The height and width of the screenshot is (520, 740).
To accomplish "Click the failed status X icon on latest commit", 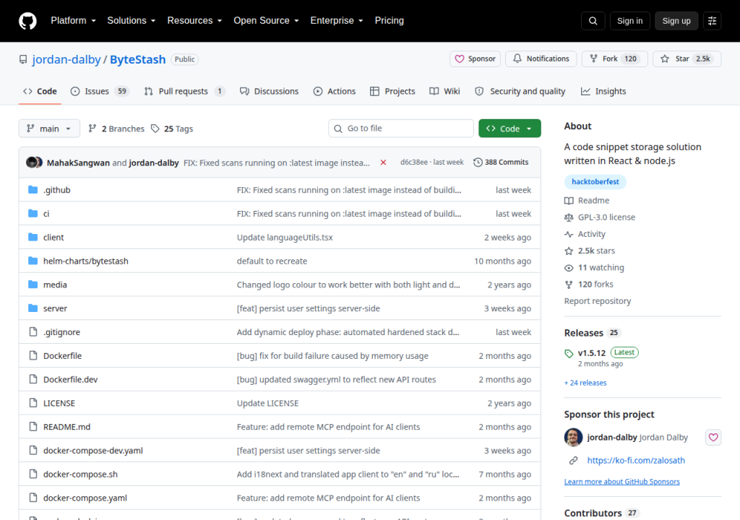I will pyautogui.click(x=383, y=162).
